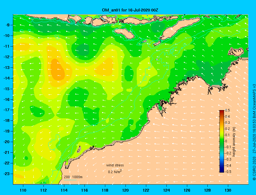Click longitude axis label 124
This screenshot has width=256, height=195.
pyautogui.click(x=166, y=190)
